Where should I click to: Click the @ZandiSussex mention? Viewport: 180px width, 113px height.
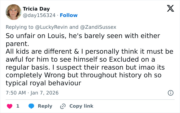(98, 27)
